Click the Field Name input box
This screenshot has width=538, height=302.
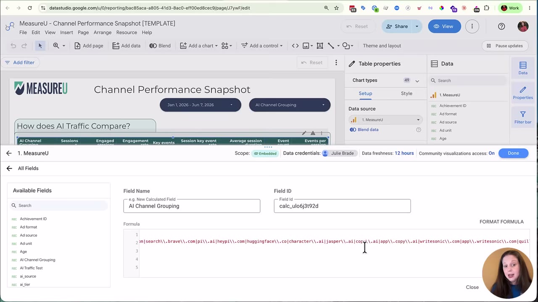click(x=192, y=206)
